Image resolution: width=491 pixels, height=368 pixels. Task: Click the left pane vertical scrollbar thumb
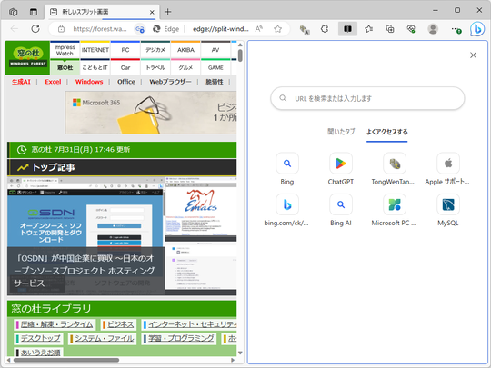pos(240,55)
